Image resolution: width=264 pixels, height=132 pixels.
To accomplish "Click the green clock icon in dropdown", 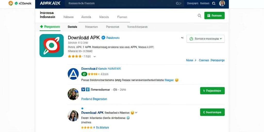I will click(x=192, y=39).
